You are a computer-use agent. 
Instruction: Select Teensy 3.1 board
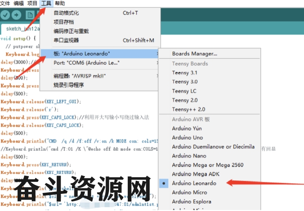209,73
